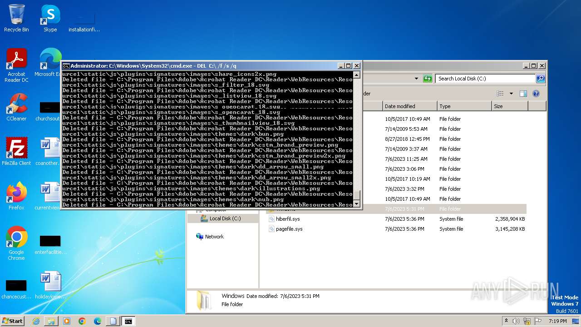Click the cmd window system menu icon
Viewport: 581px width, 327px height.
[x=66, y=66]
